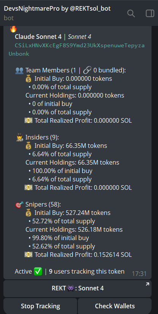
Task: Click the link emoji next to bundled
Action: (x=88, y=70)
